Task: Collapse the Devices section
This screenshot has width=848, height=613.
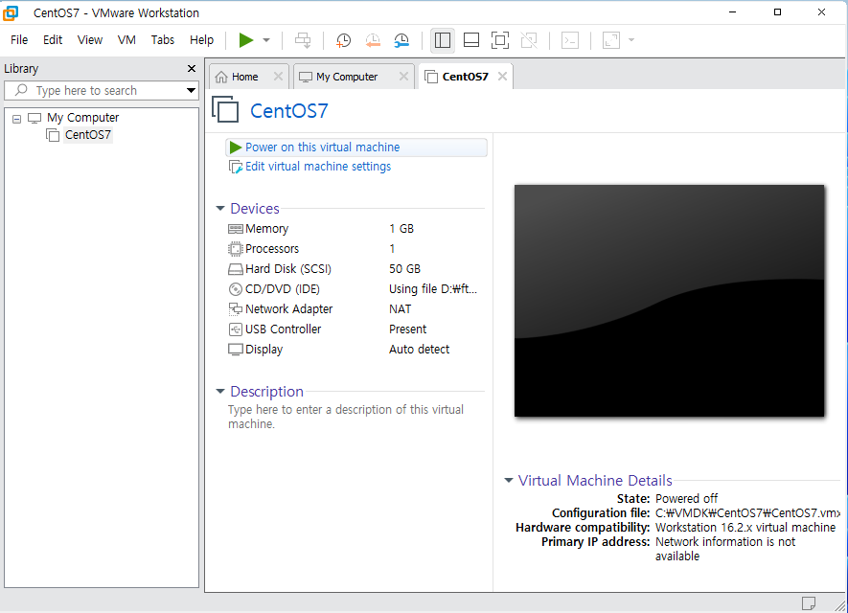Action: coord(220,208)
